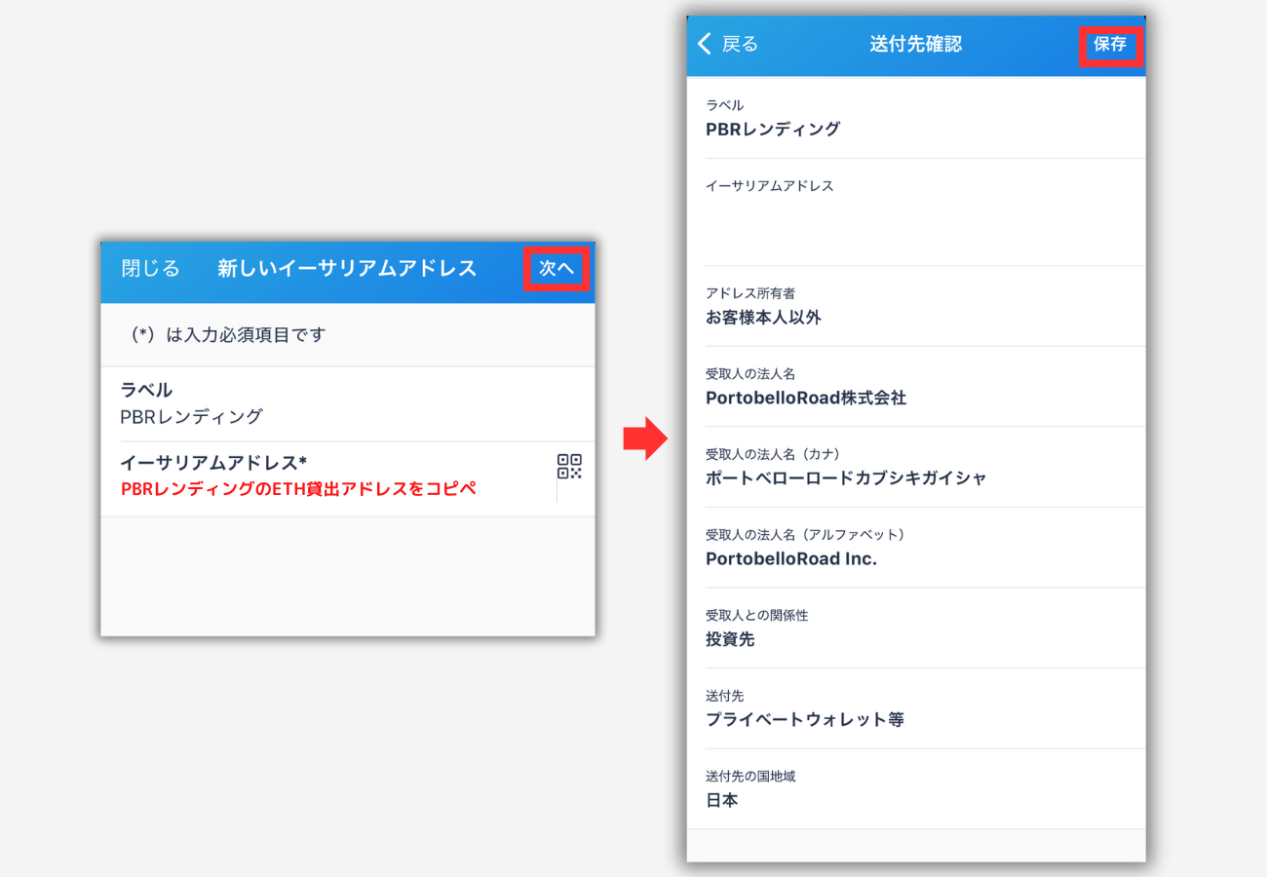
Task: Select the ポートベローロードカブシキガイシャ kana name
Action: click(x=846, y=477)
